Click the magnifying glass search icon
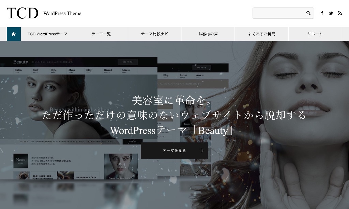 [x=308, y=13]
